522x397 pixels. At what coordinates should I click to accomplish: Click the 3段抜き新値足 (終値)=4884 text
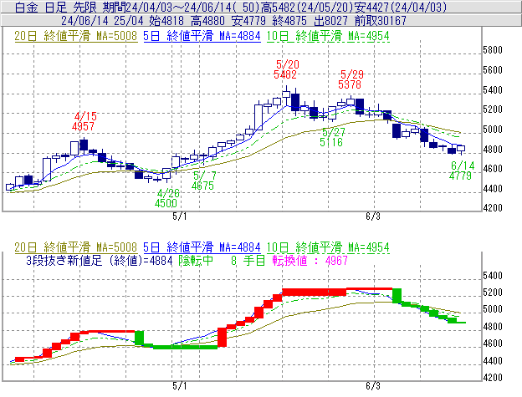(100, 260)
